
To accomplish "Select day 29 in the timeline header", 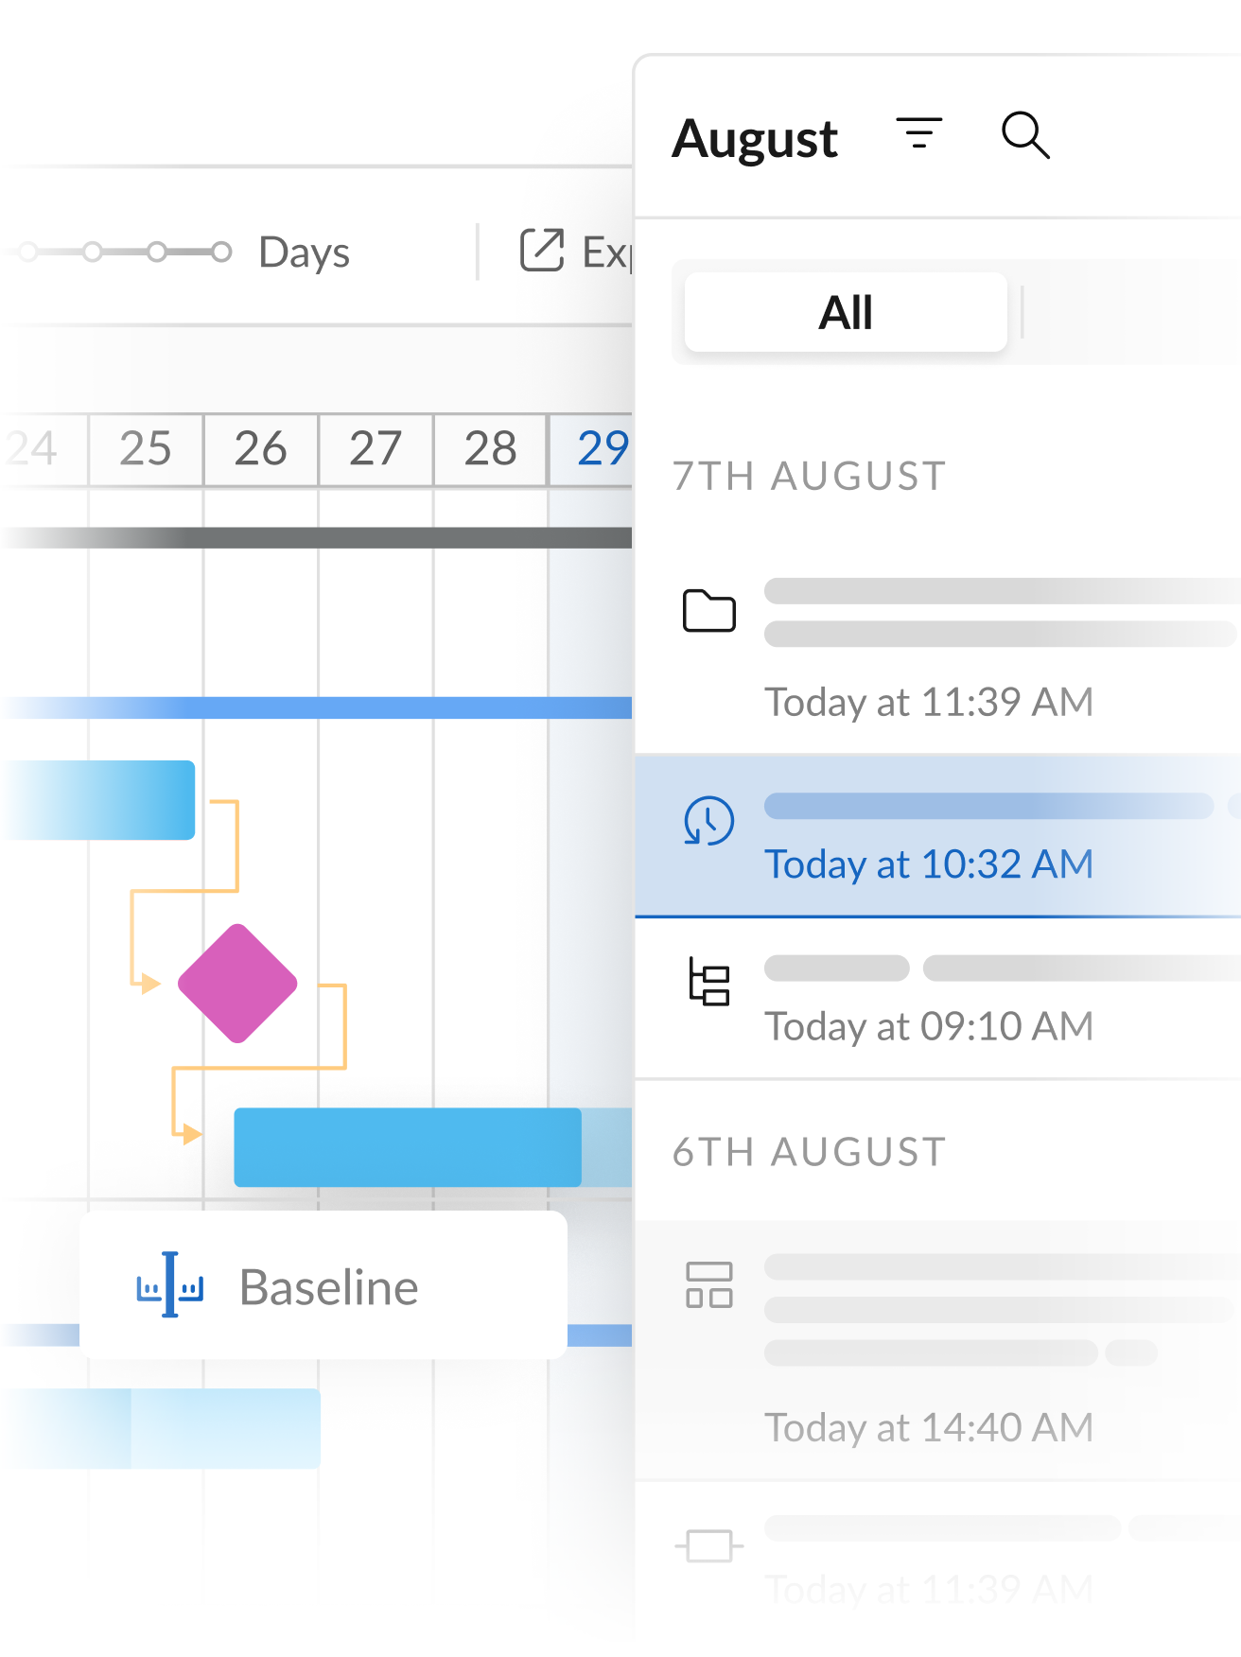I will coord(602,448).
